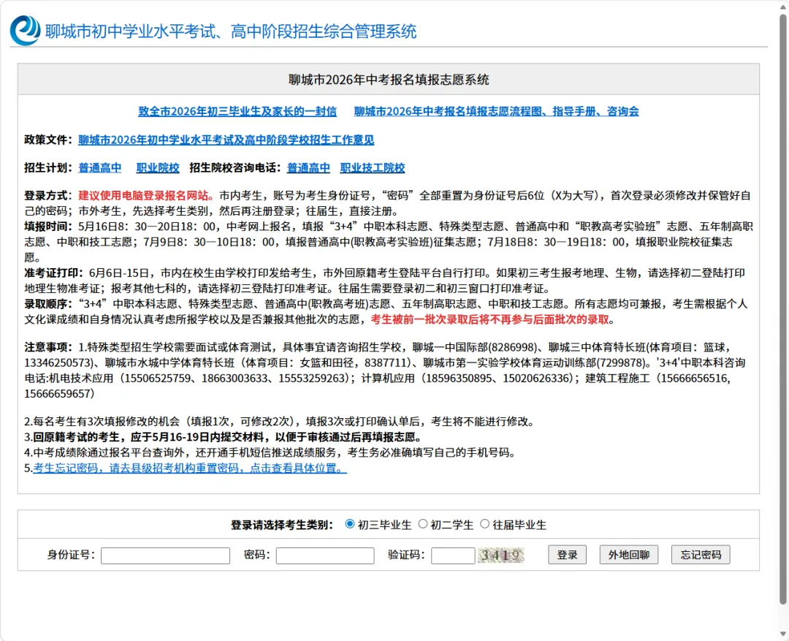Click the 准考证打印 label
This screenshot has height=641, width=789.
tap(54, 273)
